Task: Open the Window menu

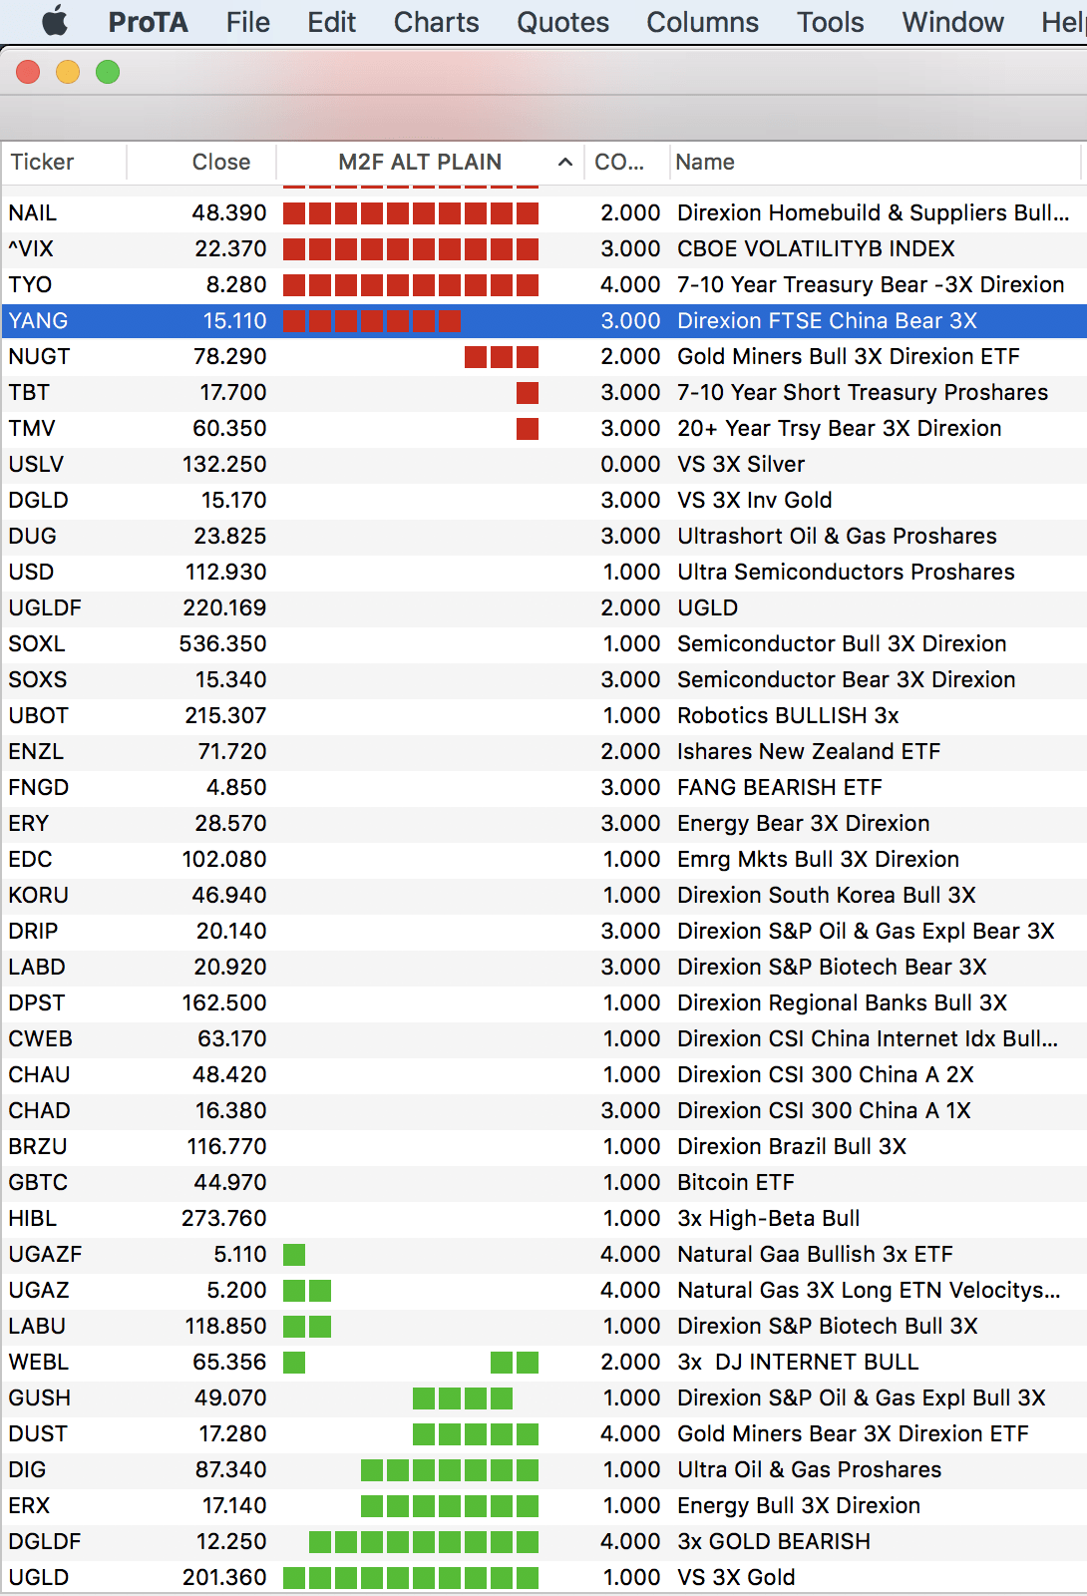Action: point(952,22)
